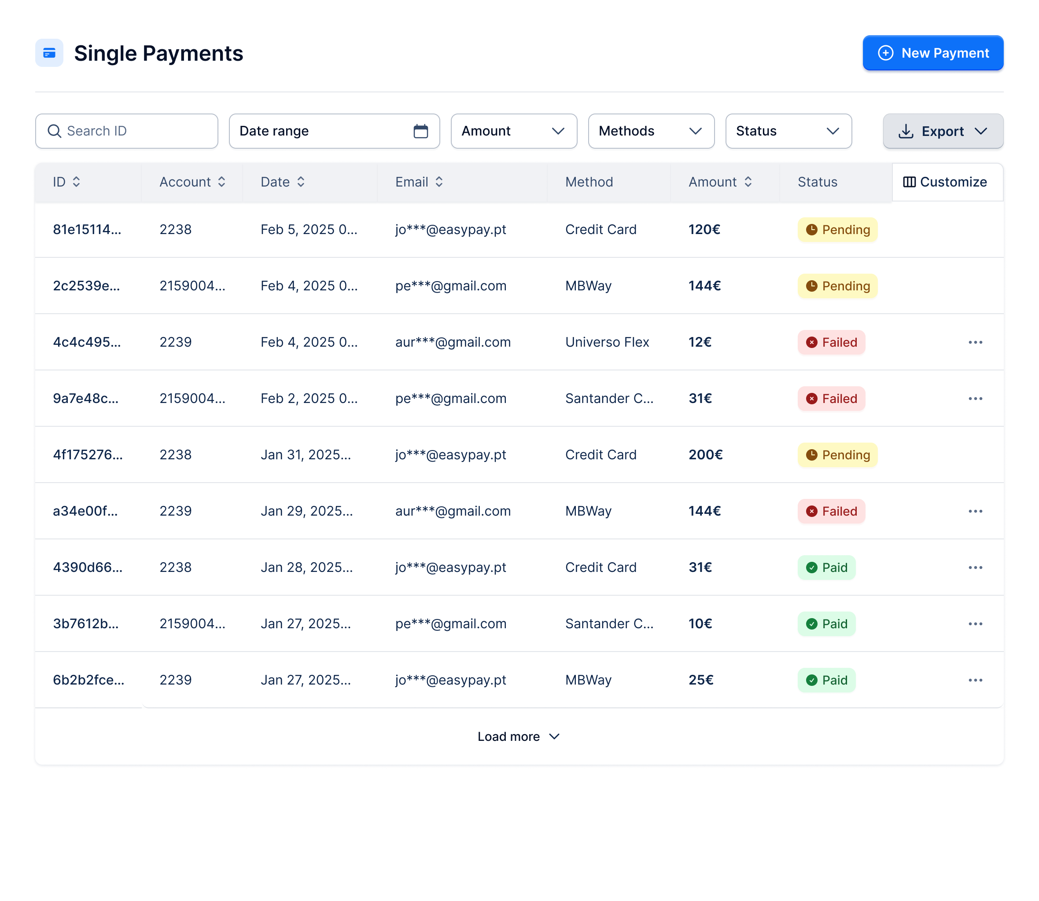
Task: Open three-dot menu for a34e00f payment
Action: tap(975, 511)
